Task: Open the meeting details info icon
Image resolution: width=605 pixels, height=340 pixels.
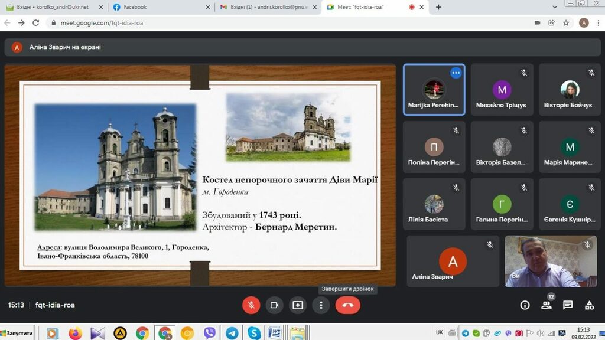Action: point(525,305)
